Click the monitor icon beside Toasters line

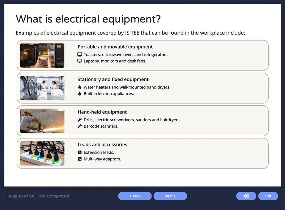[x=80, y=55]
